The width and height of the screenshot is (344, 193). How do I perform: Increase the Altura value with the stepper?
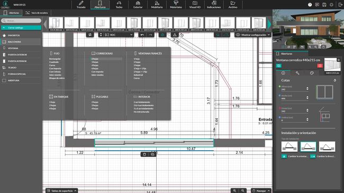tap(307, 87)
